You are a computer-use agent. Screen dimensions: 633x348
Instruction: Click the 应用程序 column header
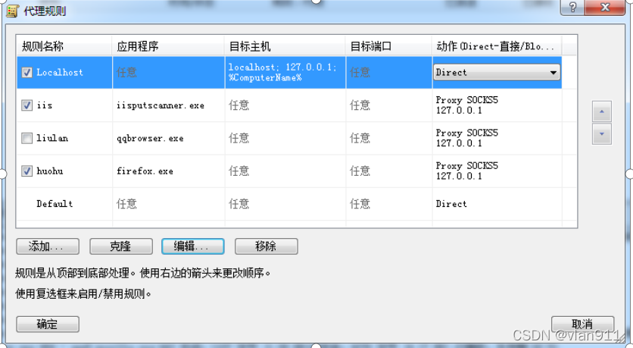[x=168, y=46]
